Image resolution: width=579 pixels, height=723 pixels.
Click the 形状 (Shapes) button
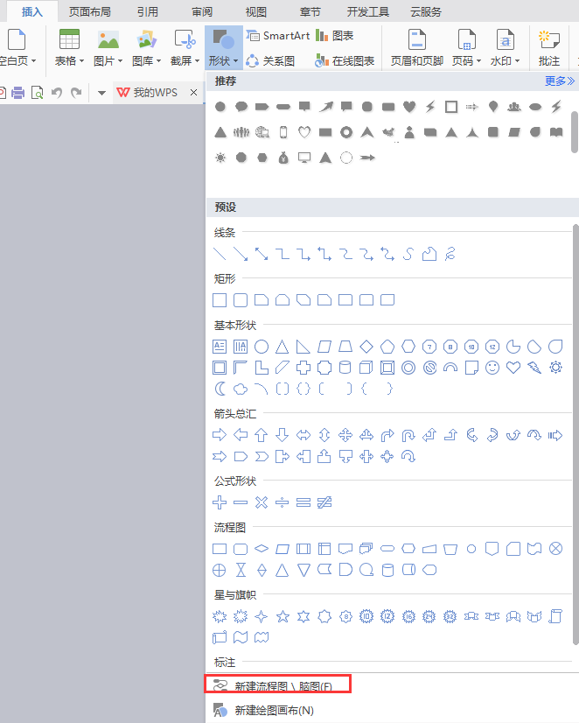(x=223, y=47)
